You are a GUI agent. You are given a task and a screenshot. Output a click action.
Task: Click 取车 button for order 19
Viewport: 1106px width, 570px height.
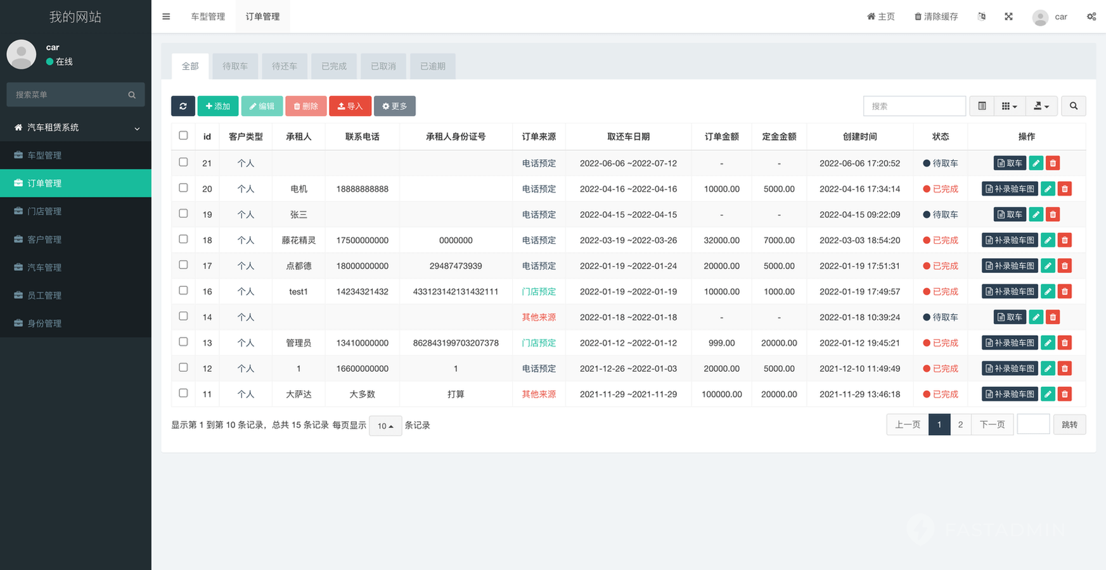point(1010,215)
